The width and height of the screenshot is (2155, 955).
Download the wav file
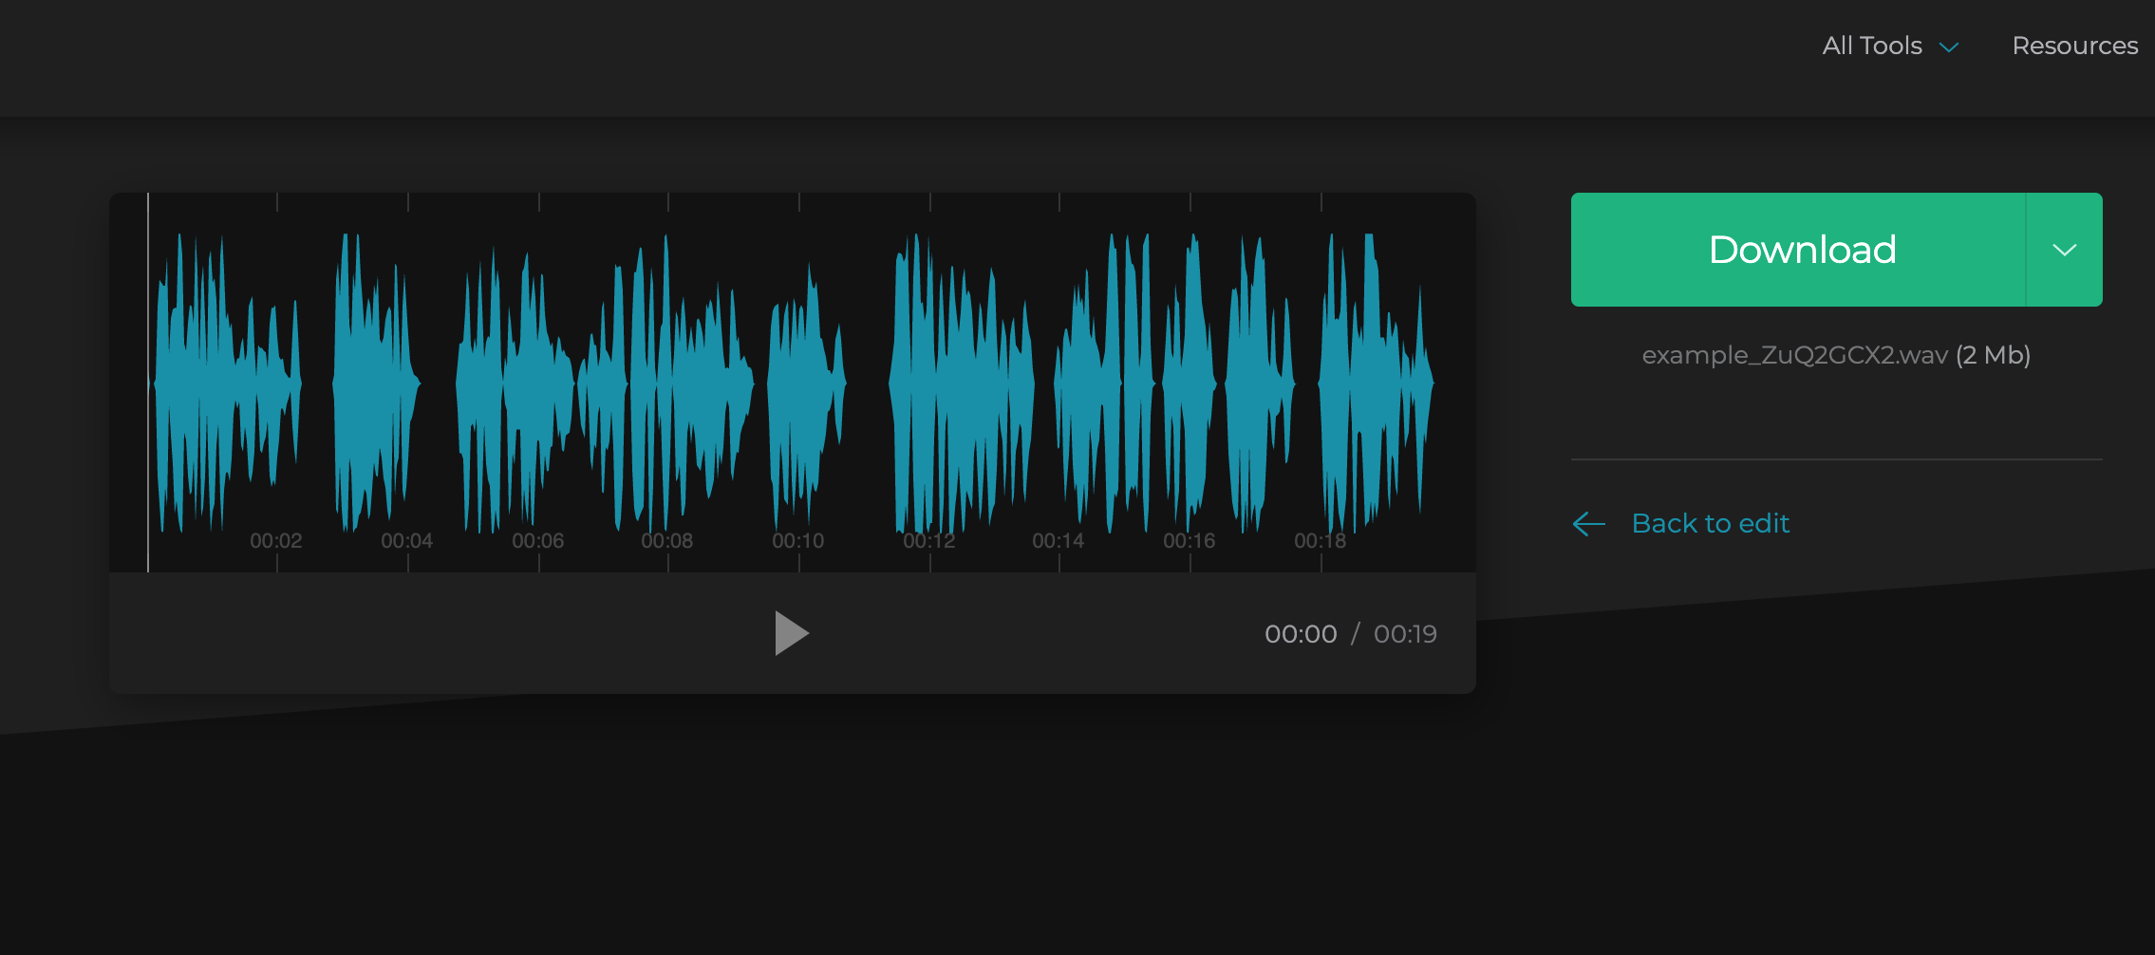click(x=1799, y=250)
